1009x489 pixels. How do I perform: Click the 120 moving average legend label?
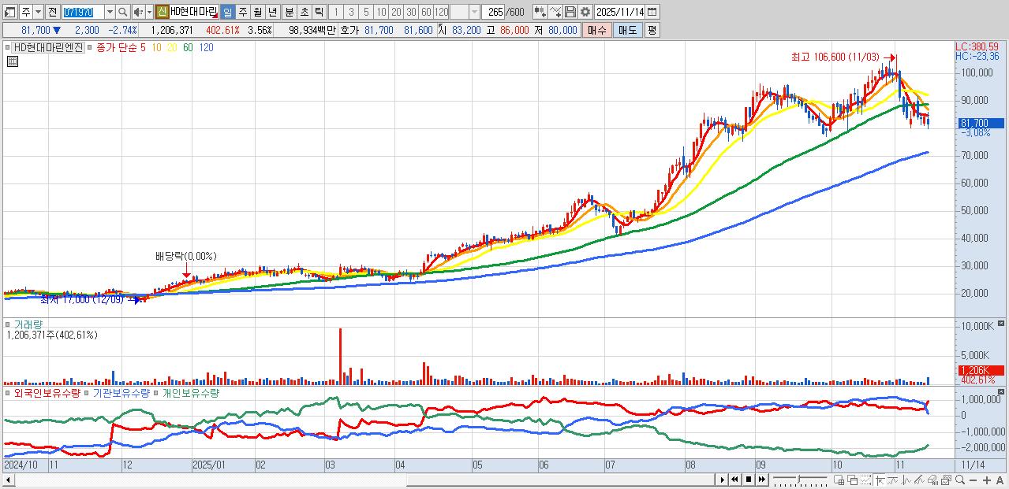click(206, 47)
